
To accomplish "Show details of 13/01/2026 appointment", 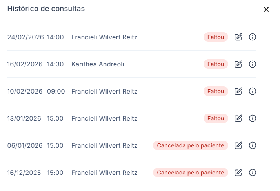I will tap(253, 118).
